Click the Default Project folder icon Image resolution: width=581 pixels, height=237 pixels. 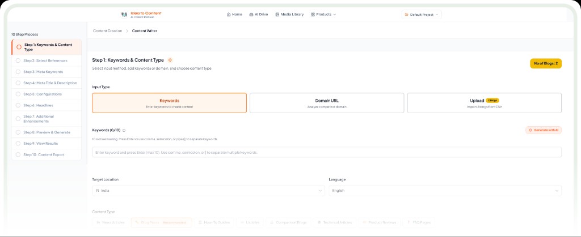pyautogui.click(x=406, y=15)
